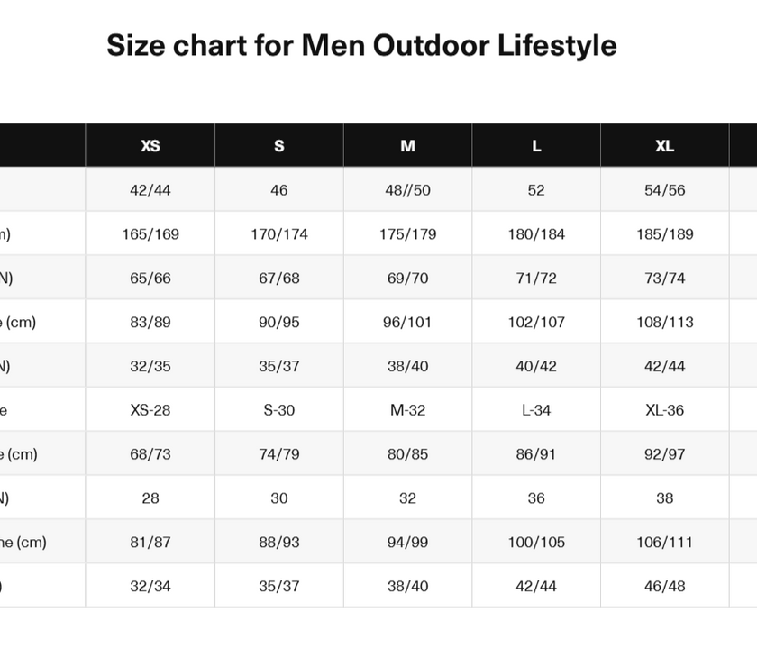The height and width of the screenshot is (667, 757).
Task: Click the M column header
Action: 407,146
